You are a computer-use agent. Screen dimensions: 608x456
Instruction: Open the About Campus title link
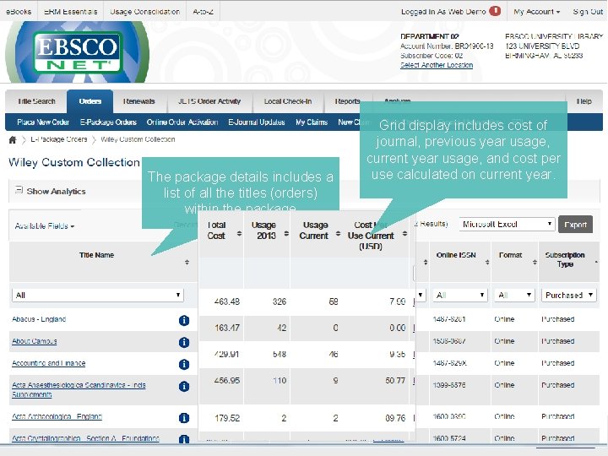tap(35, 341)
